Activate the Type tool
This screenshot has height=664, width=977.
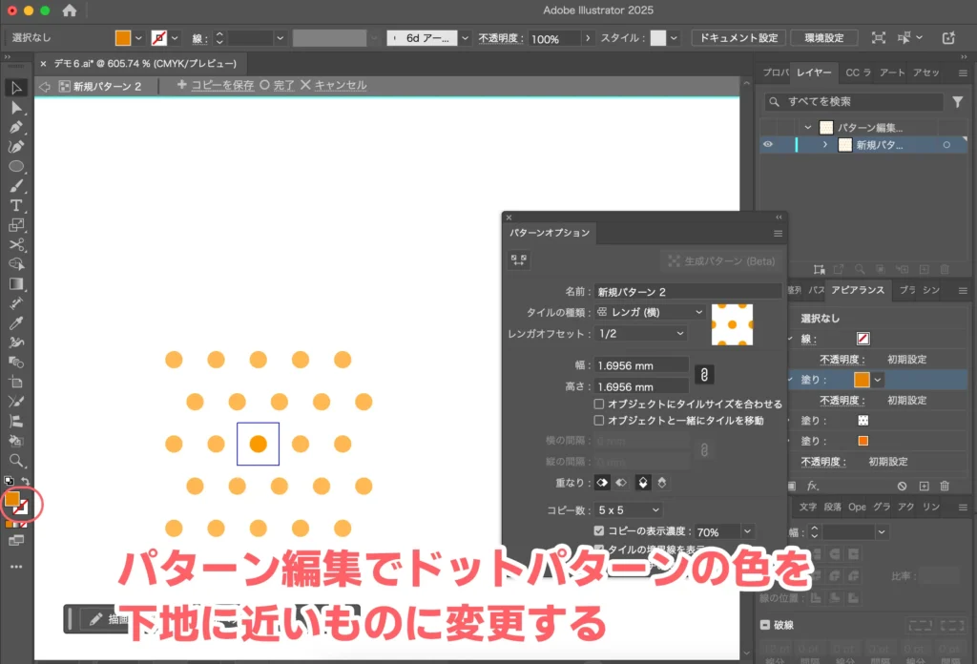pos(13,204)
